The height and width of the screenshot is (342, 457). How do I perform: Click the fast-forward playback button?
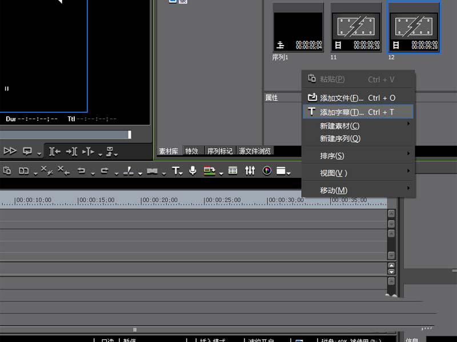coord(10,151)
